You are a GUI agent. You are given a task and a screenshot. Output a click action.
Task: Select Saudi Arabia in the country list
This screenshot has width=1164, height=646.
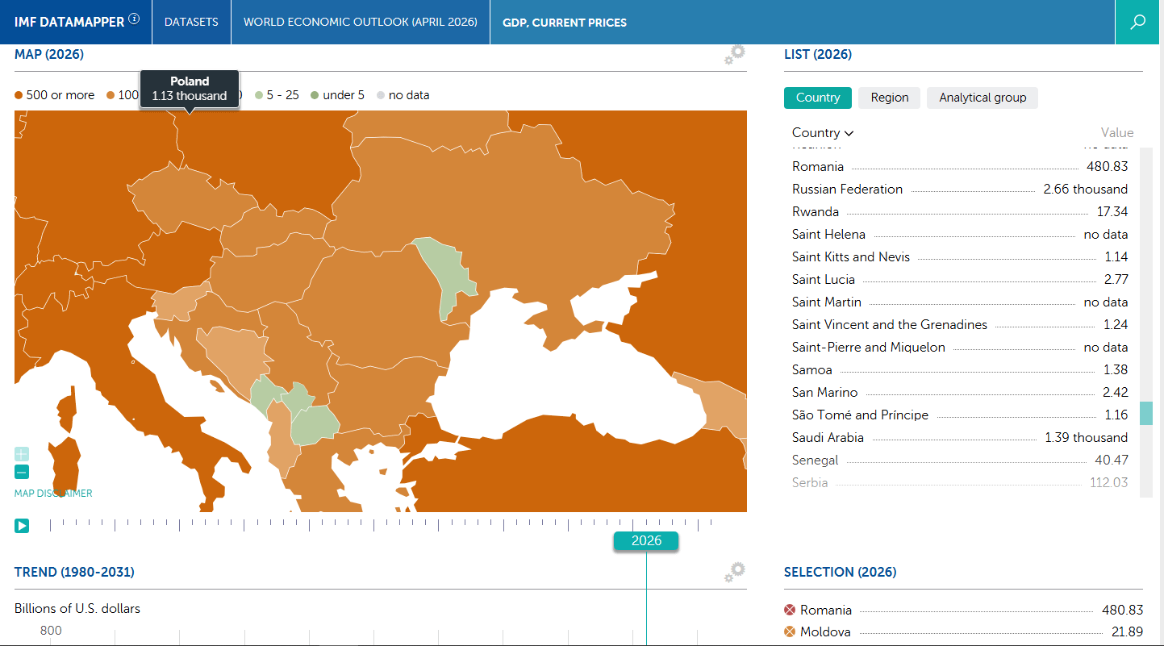point(828,438)
